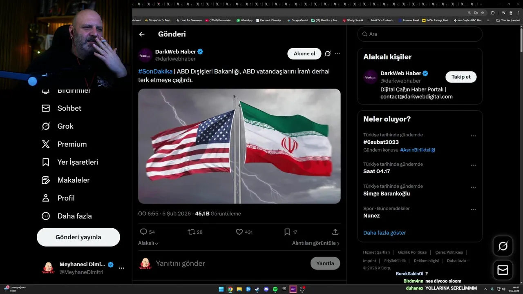Open more options for Simge Barankoğlu trend

pyautogui.click(x=473, y=187)
